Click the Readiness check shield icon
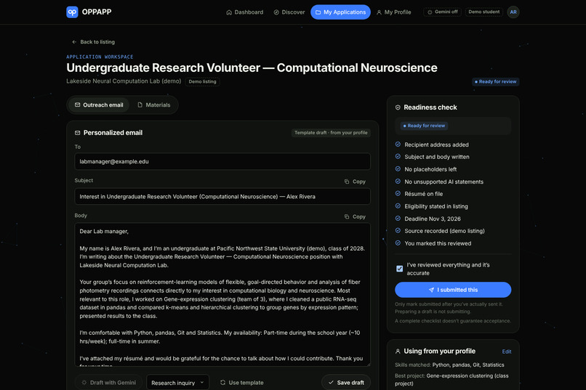This screenshot has width=586, height=390. point(398,107)
